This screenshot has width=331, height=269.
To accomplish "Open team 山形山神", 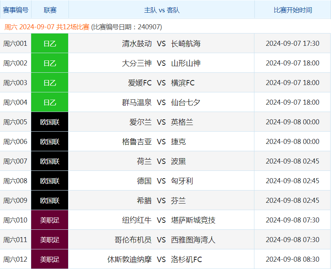I will pyautogui.click(x=186, y=63).
